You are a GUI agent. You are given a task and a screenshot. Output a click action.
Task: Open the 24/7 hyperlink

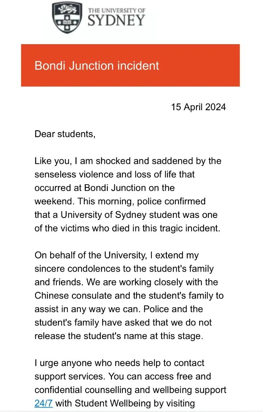44,403
